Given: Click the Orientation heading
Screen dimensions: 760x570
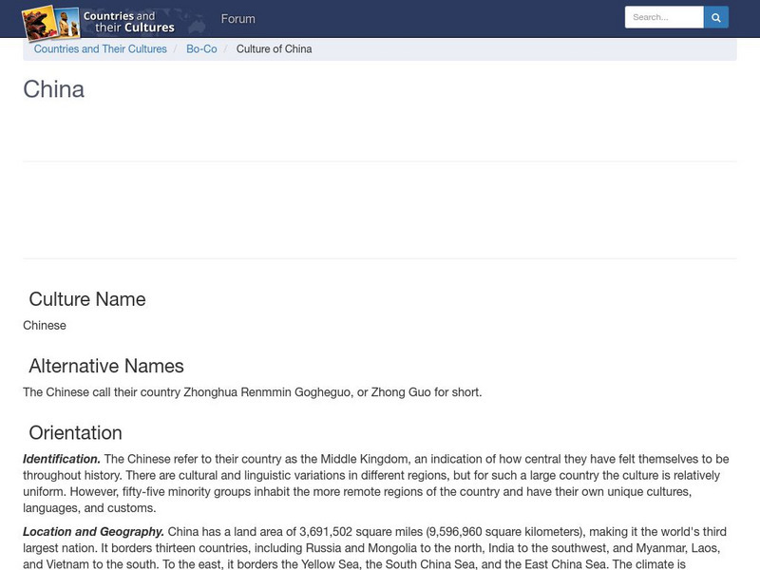Looking at the screenshot, I should (x=76, y=433).
